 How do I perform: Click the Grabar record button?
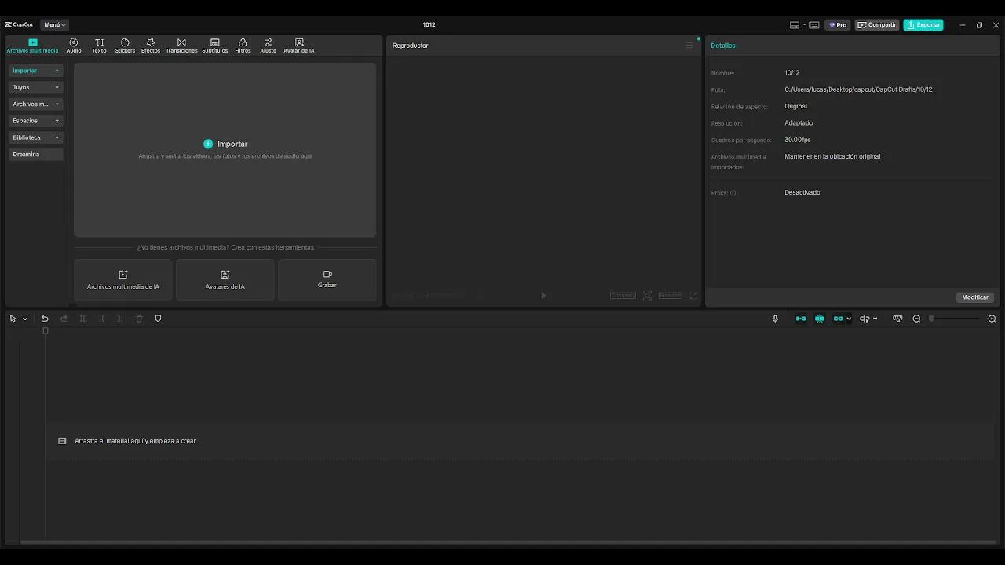pyautogui.click(x=327, y=280)
